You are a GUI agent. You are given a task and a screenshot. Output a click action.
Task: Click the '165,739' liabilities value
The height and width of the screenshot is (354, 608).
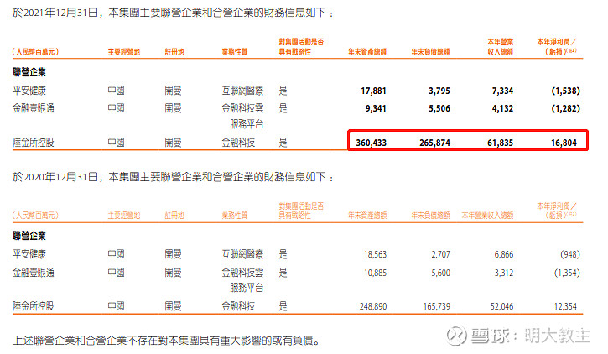click(x=437, y=306)
